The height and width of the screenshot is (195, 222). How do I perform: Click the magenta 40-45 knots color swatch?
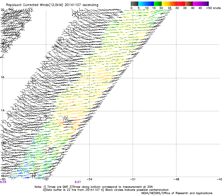197,4
